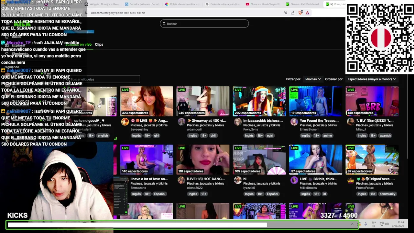Viewport: 414px width, 233px height.
Task: Open MillieBrooks channel avatar
Action: [x=294, y=180]
